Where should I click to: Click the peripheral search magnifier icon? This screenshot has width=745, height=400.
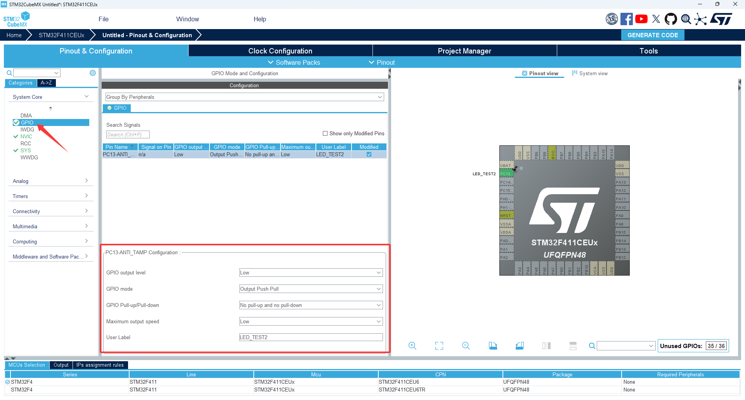point(9,73)
